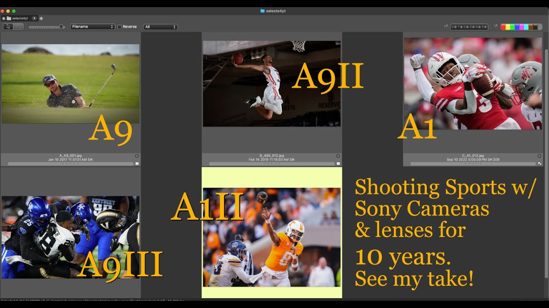The height and width of the screenshot is (308, 549).
Task: Select the Kentucky football tackle thumbnail
Action: pyautogui.click(x=70, y=237)
